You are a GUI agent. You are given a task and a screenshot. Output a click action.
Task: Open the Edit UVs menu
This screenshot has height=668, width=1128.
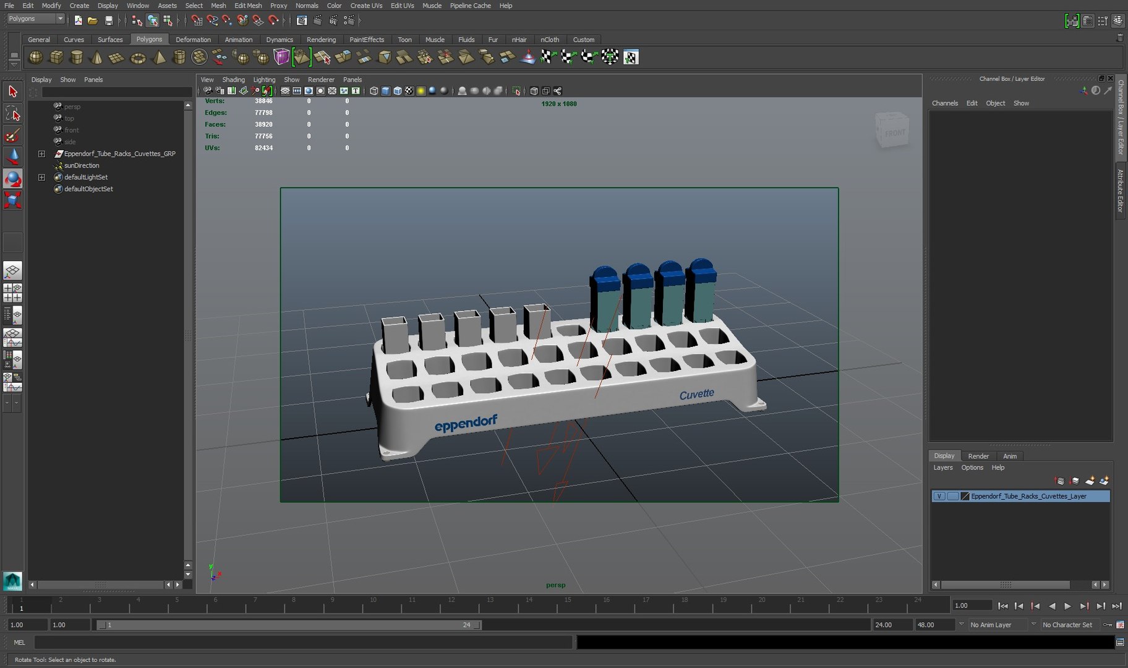403,6
